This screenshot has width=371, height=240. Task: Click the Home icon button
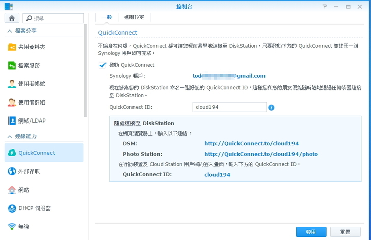12,18
